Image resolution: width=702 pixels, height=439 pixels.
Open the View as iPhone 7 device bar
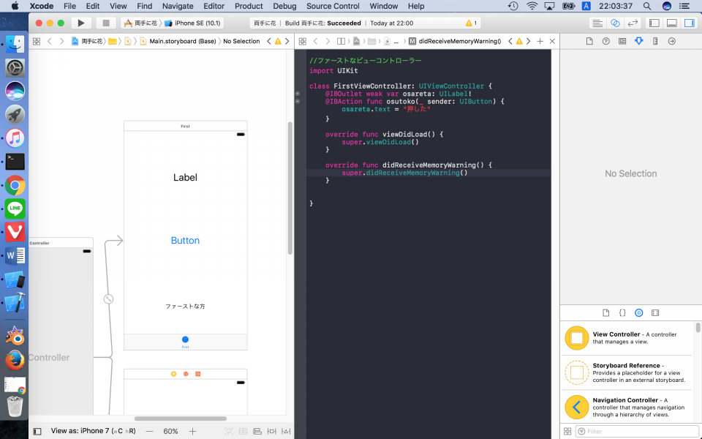[93, 431]
